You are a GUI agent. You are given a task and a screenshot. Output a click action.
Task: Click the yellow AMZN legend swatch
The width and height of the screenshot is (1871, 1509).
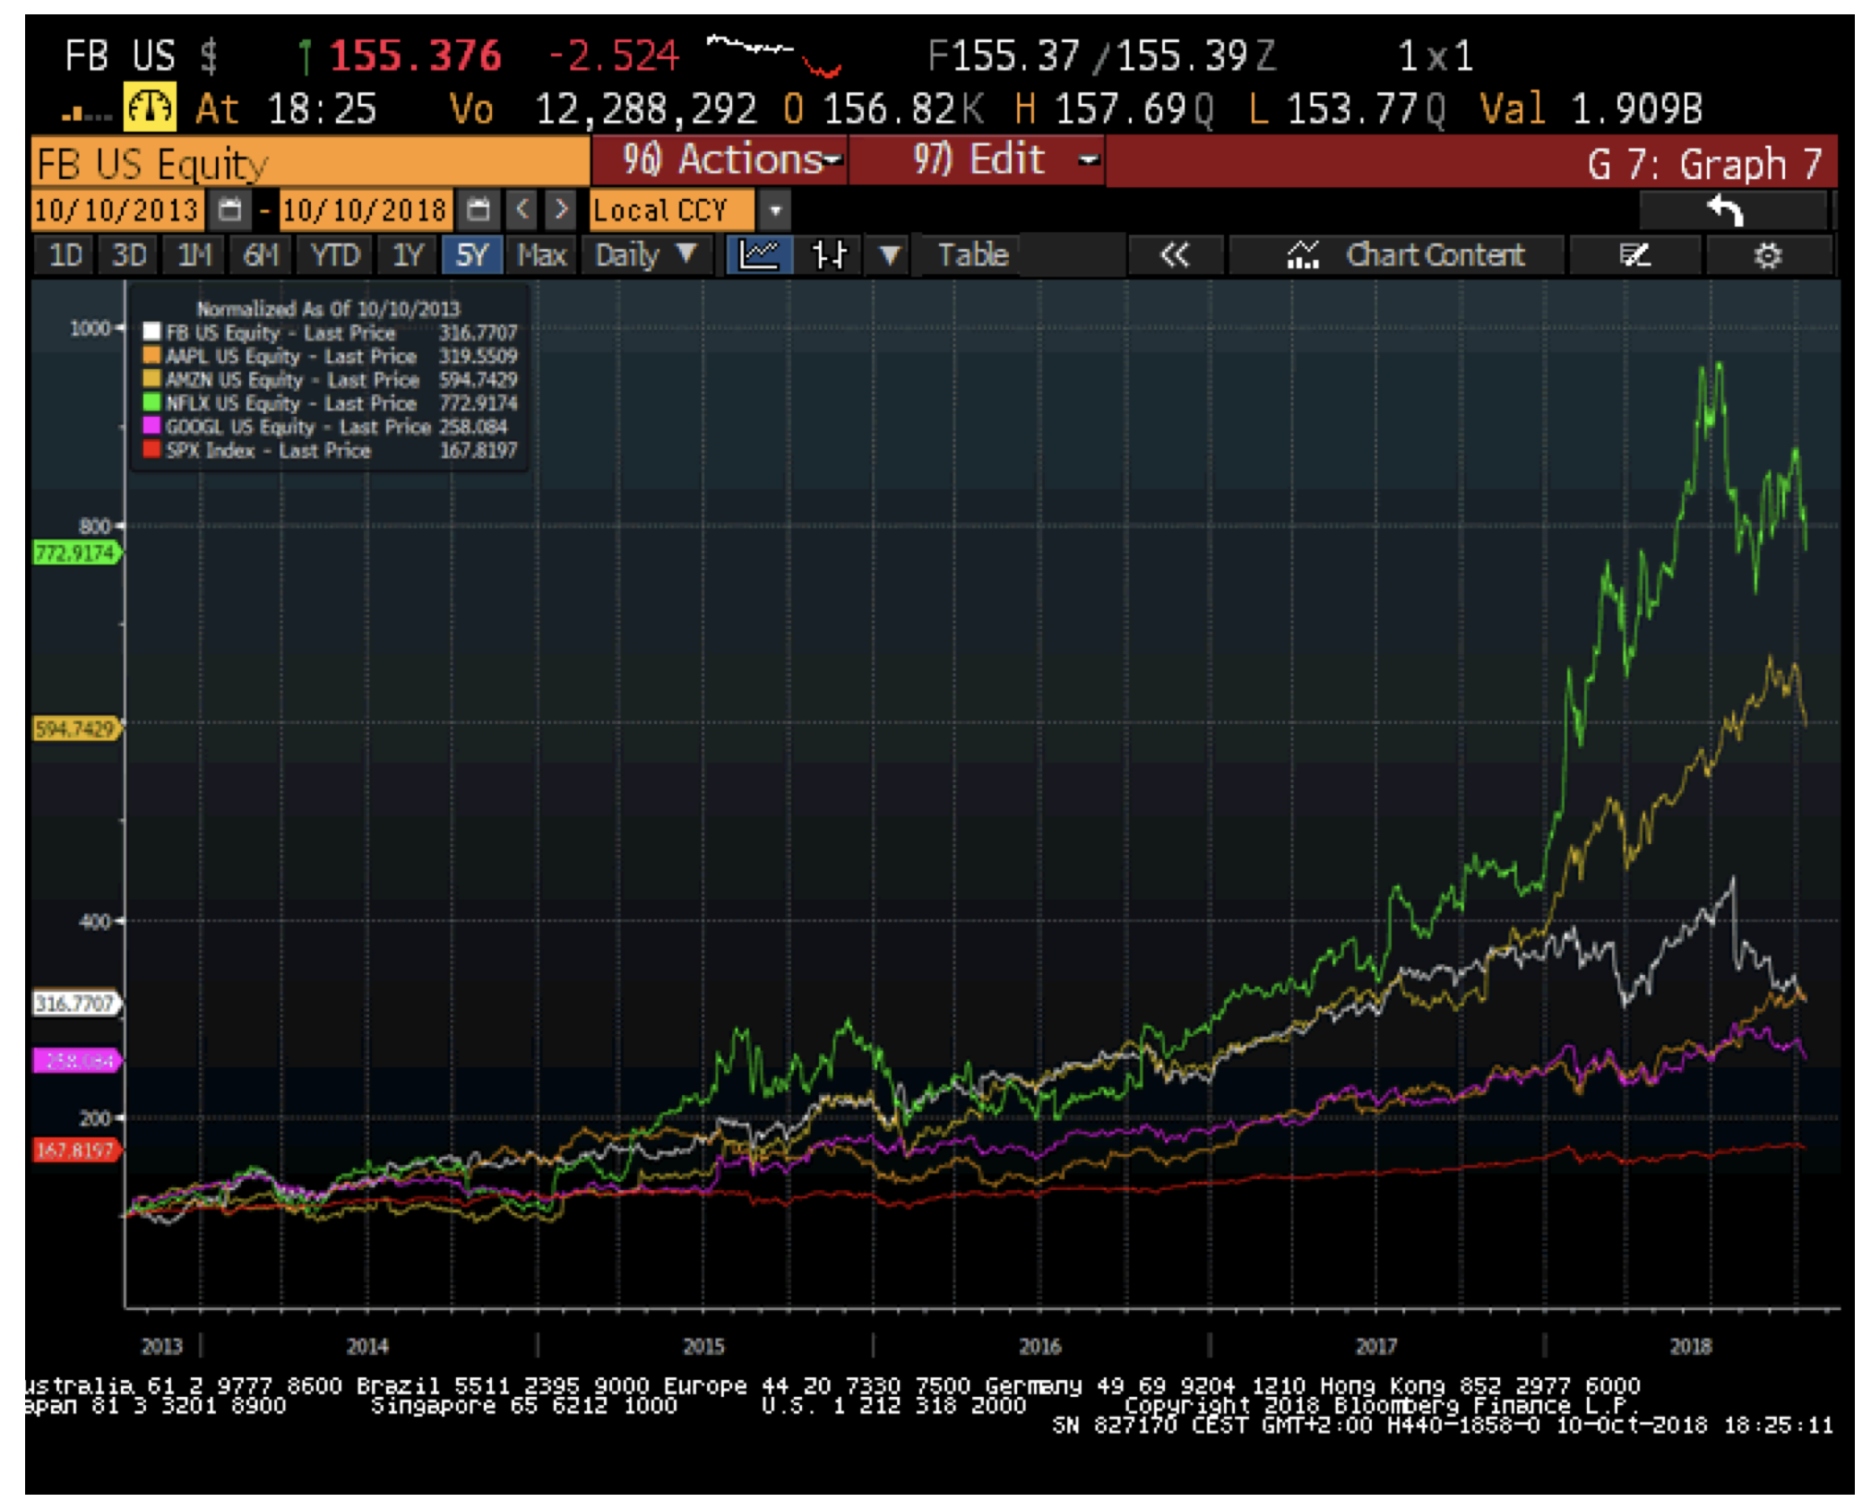tap(151, 379)
